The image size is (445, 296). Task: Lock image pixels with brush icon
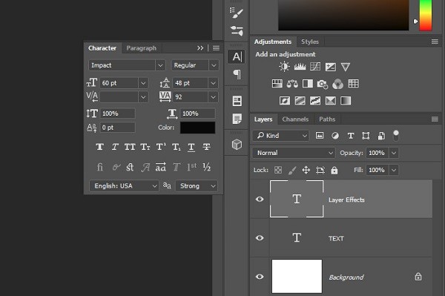(x=292, y=170)
